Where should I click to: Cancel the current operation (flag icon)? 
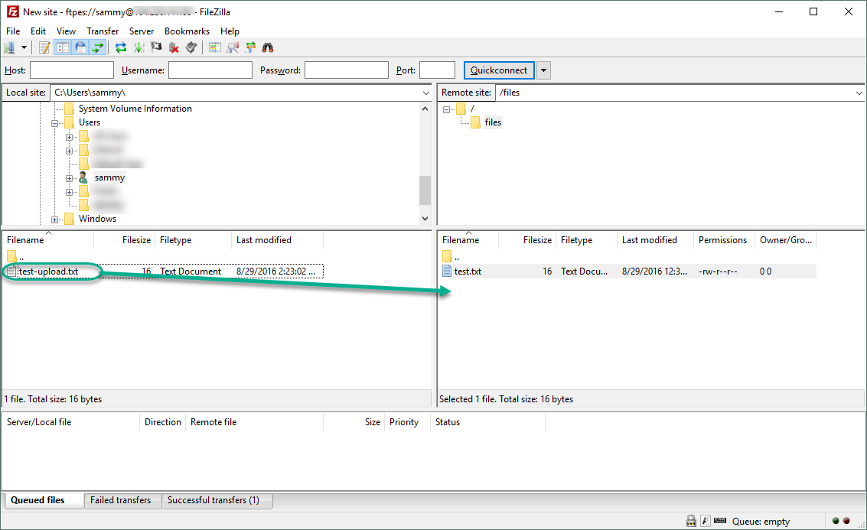pos(156,47)
